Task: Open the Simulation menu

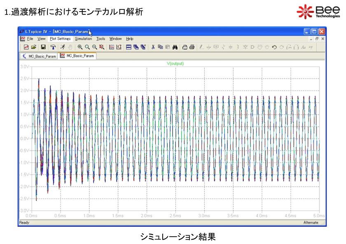Action: [83, 39]
